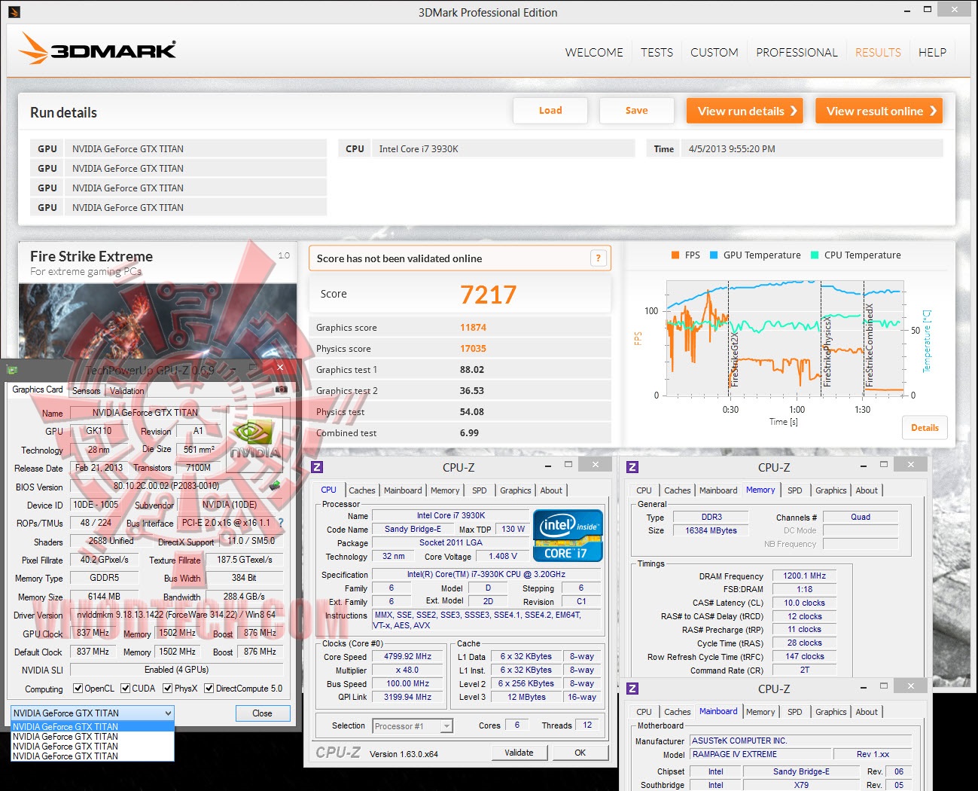Click the Validate button in CPU-Z
978x791 pixels.
519,753
